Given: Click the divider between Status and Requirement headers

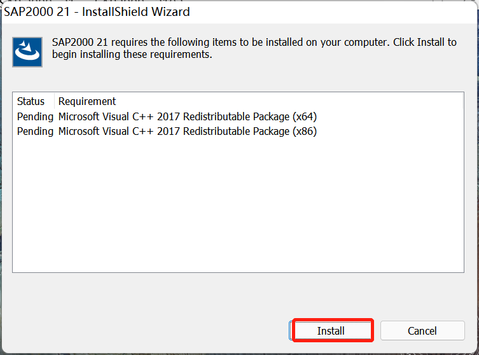Looking at the screenshot, I should [x=54, y=101].
